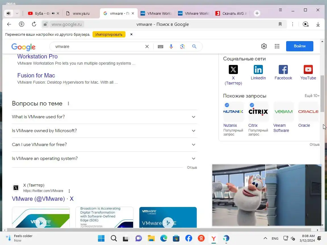Expand 'What is VMware used for?'
This screenshot has height=245, width=327.
tap(104, 117)
